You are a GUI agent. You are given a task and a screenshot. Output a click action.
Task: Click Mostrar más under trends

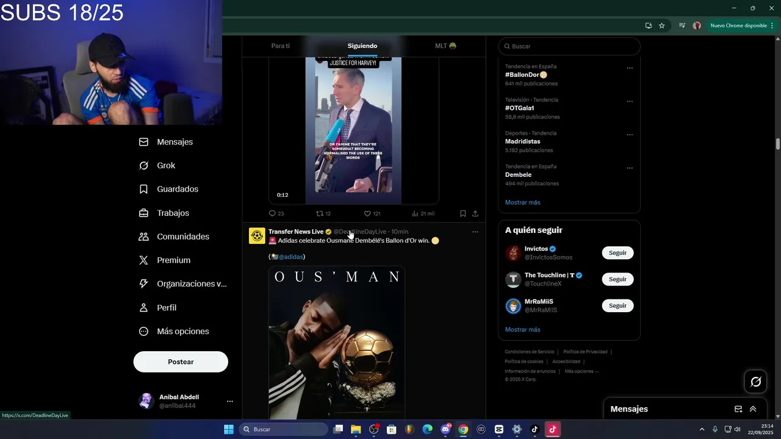pyautogui.click(x=522, y=202)
